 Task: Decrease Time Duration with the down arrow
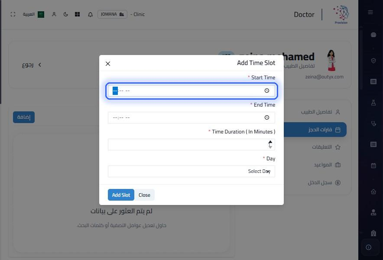coord(270,146)
